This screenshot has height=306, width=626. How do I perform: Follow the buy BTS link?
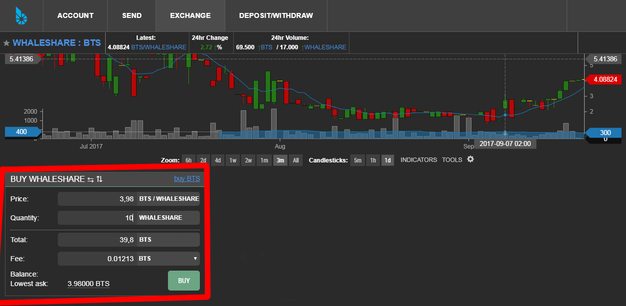(x=187, y=178)
